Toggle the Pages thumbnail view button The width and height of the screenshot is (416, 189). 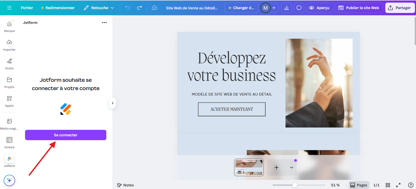(359, 185)
